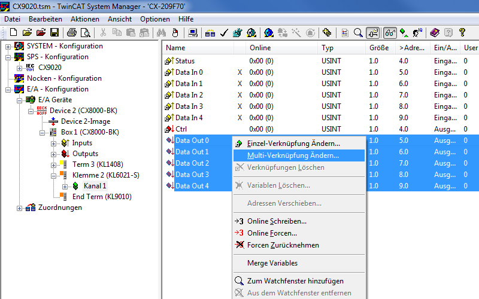
Task: Select End Term (KL9010) tree item
Action: pos(102,197)
